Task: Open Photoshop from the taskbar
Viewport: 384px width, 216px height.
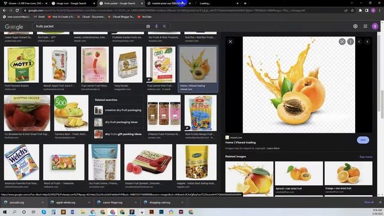Action: tap(161, 212)
